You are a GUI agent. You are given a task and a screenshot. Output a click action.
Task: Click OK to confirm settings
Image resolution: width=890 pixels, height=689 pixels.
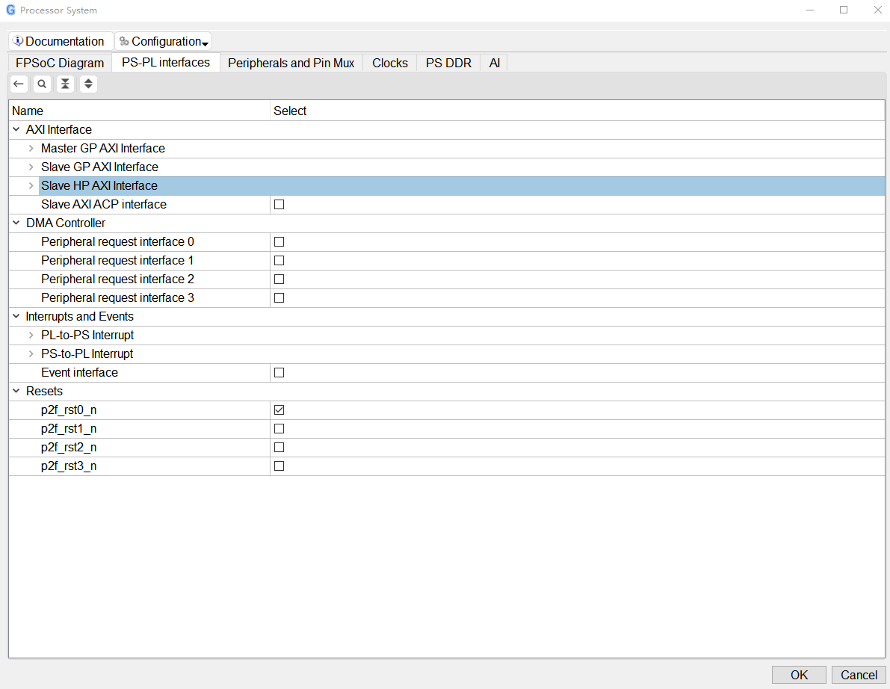799,675
